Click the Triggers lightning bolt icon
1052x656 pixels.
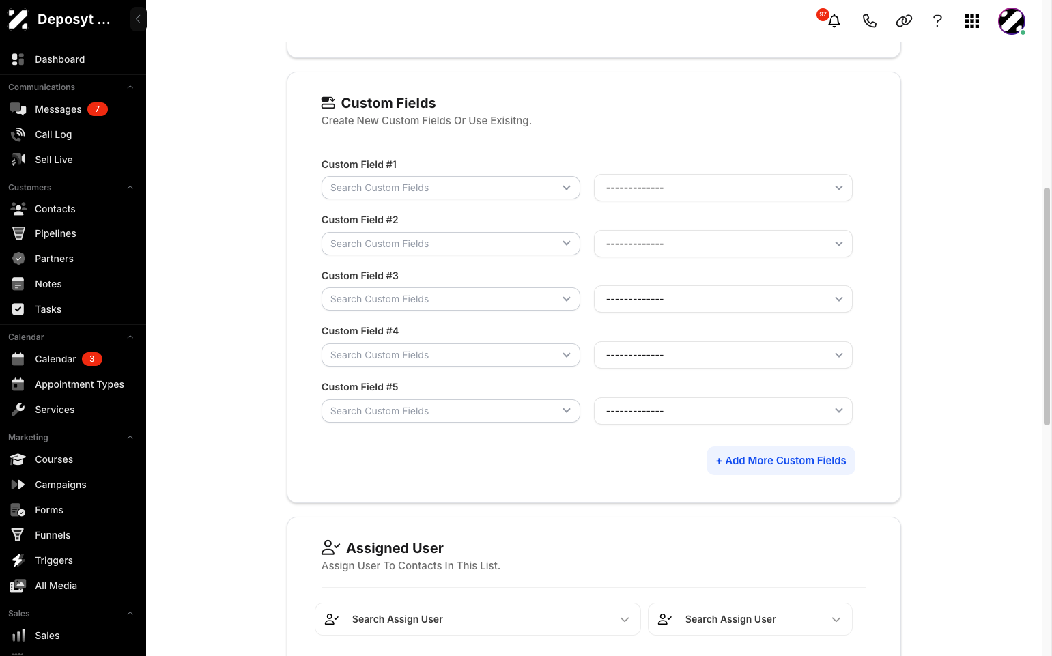(18, 560)
